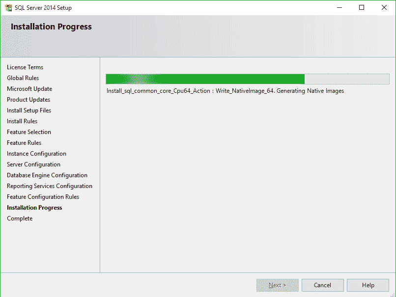Click the green installation progress bar

click(x=206, y=79)
